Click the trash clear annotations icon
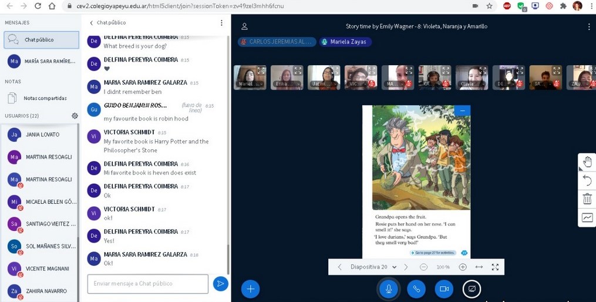The height and width of the screenshot is (302, 596). tap(587, 199)
